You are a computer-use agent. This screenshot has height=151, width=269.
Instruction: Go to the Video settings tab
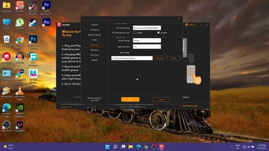pos(95,40)
